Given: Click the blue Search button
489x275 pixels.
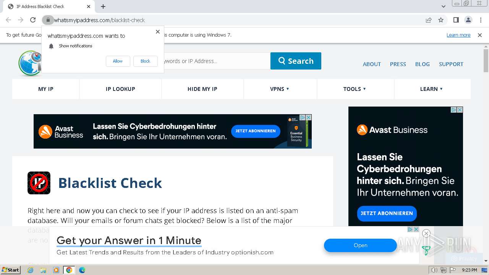Looking at the screenshot, I should coord(296,61).
